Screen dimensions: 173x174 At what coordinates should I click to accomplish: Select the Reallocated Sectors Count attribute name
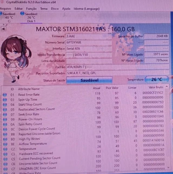tap(36, 109)
